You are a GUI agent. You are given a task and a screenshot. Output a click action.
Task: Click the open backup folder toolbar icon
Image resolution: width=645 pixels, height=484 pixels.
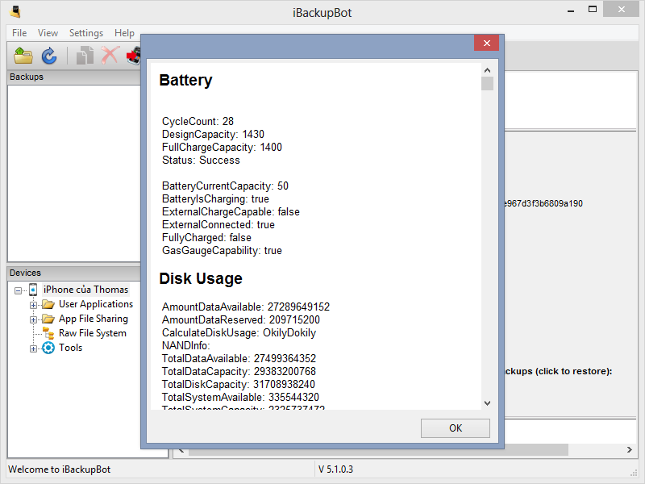pos(23,56)
